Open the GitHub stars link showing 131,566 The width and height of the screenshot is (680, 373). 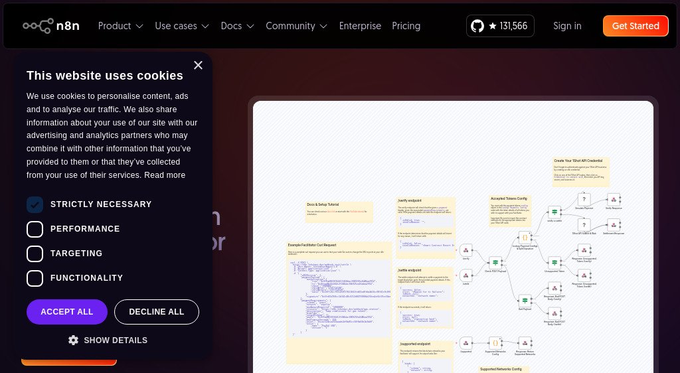(x=500, y=26)
